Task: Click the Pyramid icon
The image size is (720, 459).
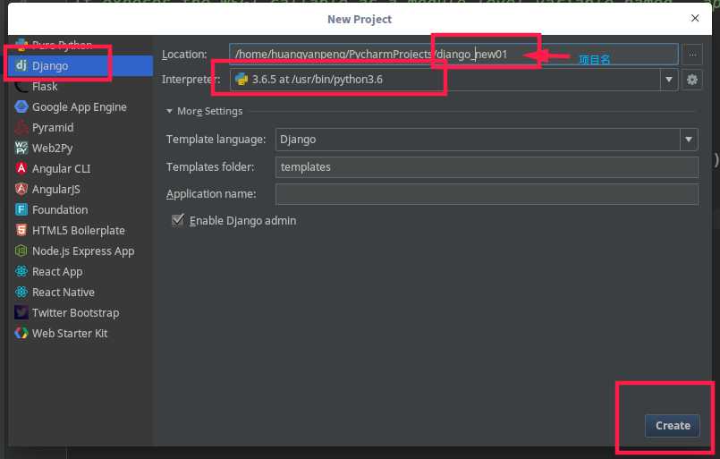Action: tap(21, 127)
